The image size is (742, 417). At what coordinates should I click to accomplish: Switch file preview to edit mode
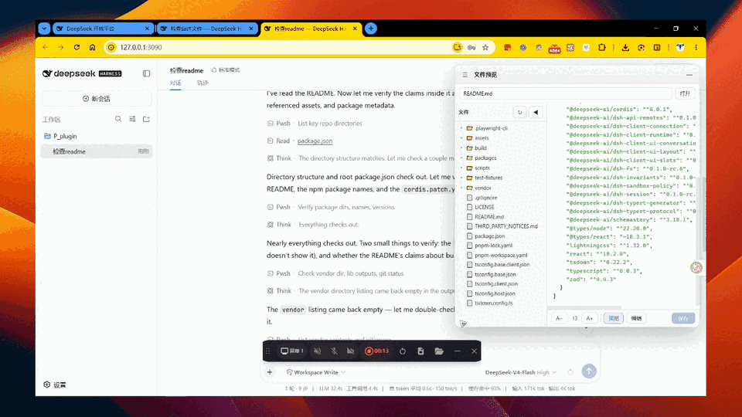pos(636,318)
